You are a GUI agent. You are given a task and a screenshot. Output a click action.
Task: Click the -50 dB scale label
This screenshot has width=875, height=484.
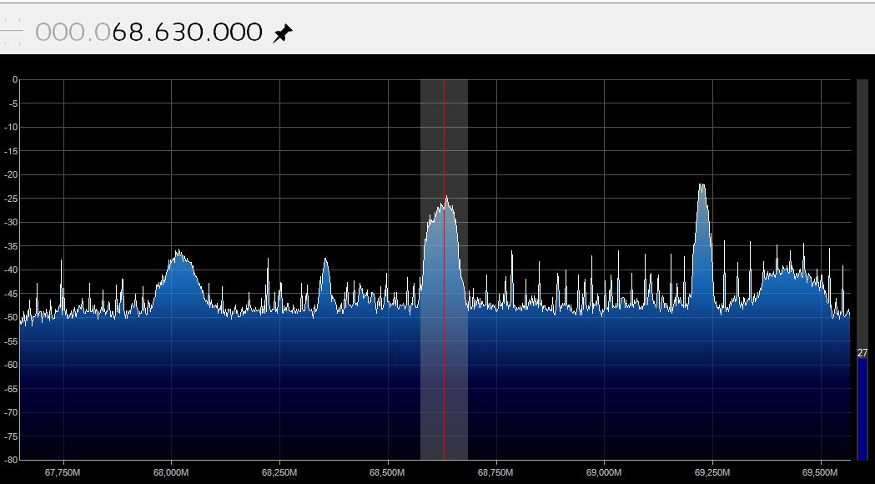(11, 317)
